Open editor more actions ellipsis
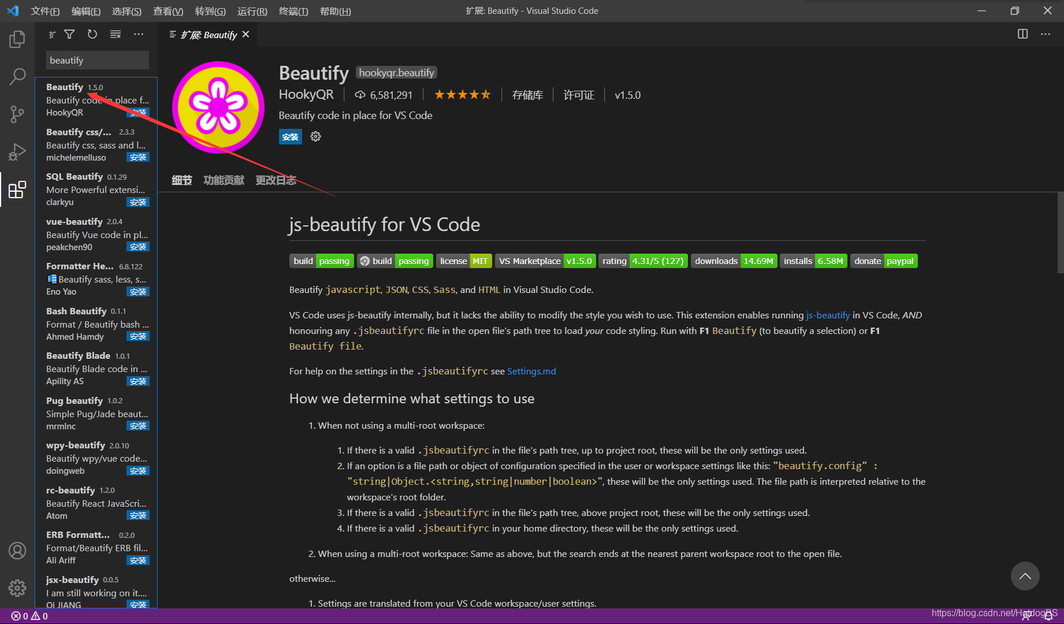This screenshot has height=624, width=1064. click(x=1046, y=34)
